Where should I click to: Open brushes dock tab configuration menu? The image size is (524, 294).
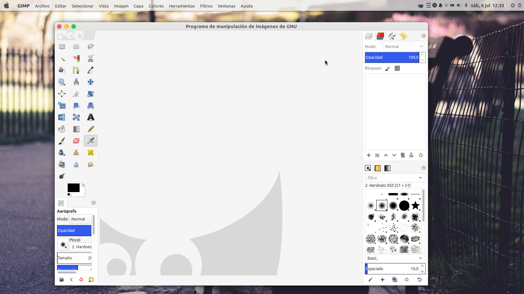[423, 168]
